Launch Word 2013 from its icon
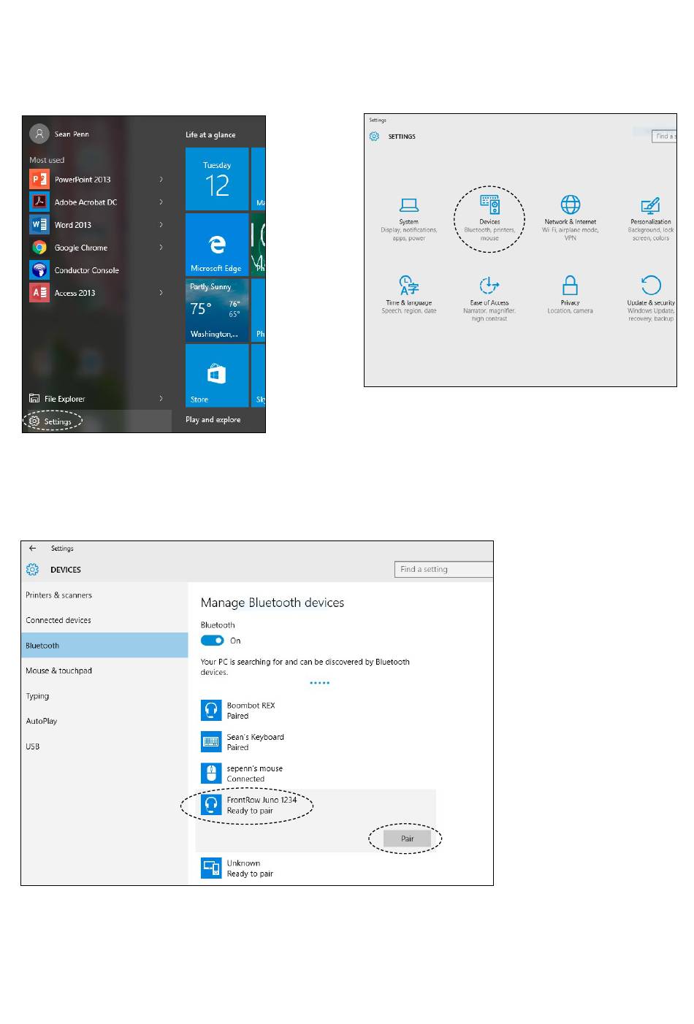Viewport: 694px width, 1024px height. 39,224
